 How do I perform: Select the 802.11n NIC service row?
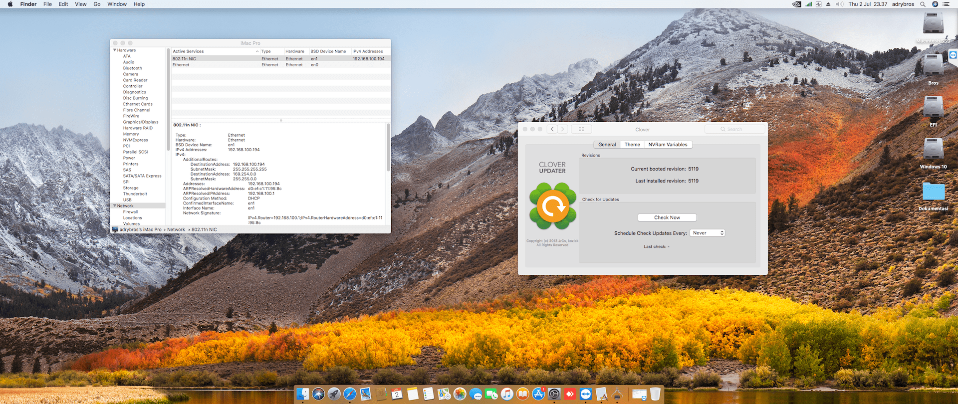(281, 59)
